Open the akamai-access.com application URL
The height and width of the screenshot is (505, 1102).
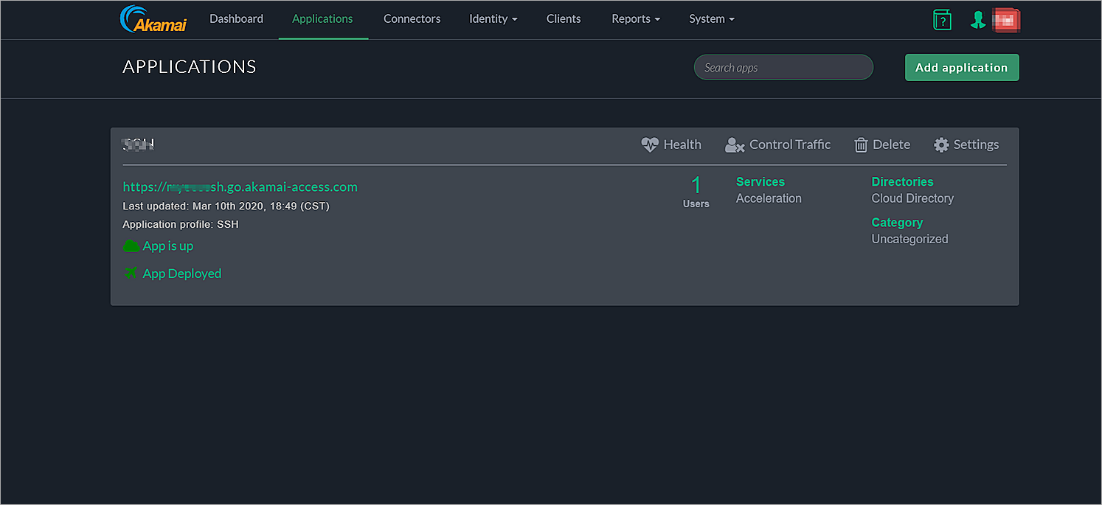(240, 187)
